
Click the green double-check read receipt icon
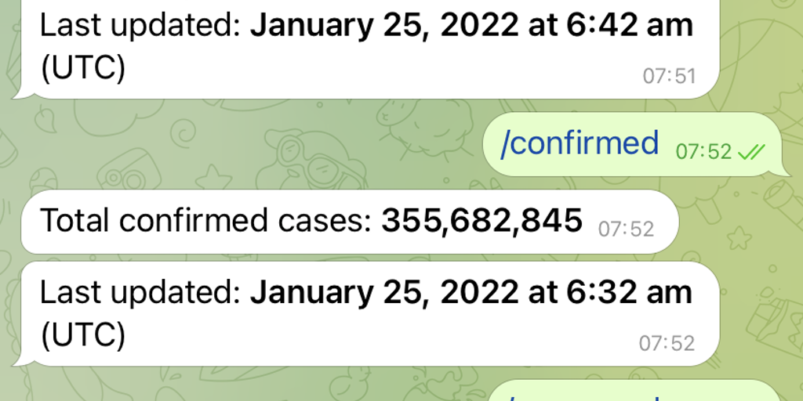pyautogui.click(x=750, y=152)
